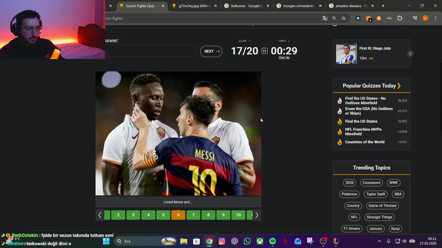Bookmark this page with the star icon
Screen dimensions: 442x248
(344, 18)
